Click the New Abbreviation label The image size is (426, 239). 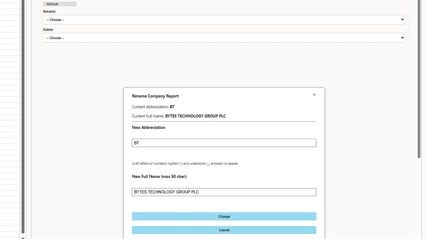coord(148,127)
